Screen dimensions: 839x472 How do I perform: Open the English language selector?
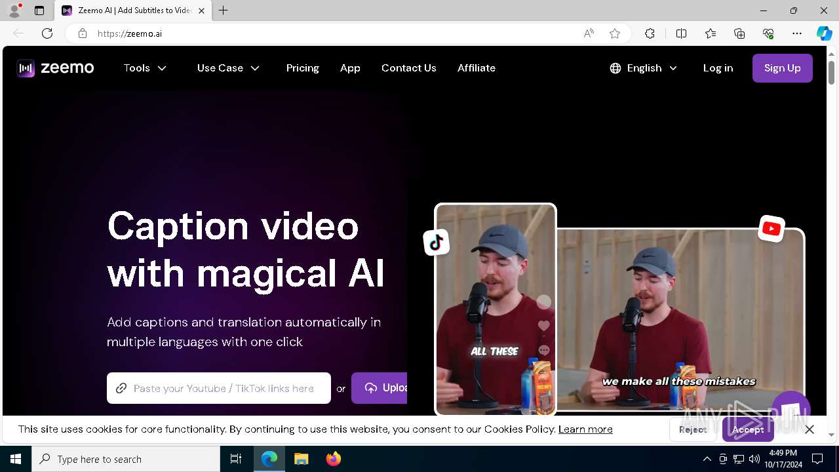(644, 68)
